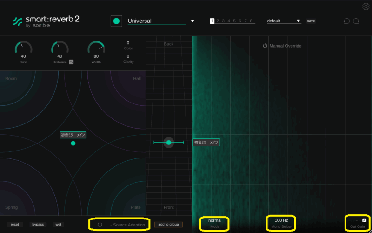Viewport: 372px width, 233px height.
Task: Click the green dot in Back/Front panel
Action: coord(169,143)
